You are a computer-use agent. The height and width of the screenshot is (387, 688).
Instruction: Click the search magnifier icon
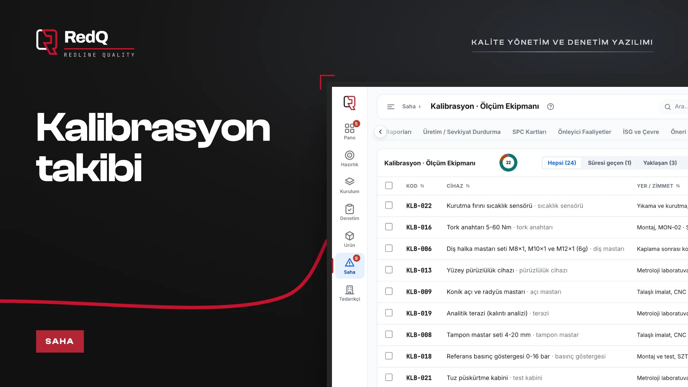pos(668,107)
